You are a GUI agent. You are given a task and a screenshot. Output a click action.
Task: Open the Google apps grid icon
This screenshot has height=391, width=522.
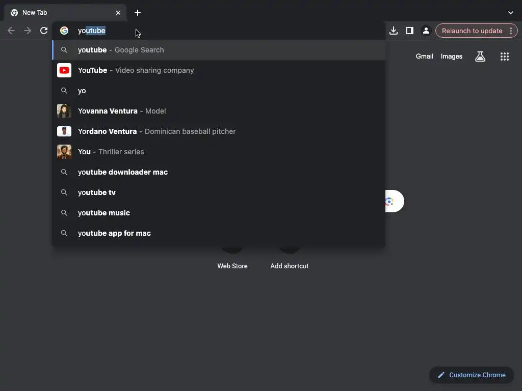point(505,57)
